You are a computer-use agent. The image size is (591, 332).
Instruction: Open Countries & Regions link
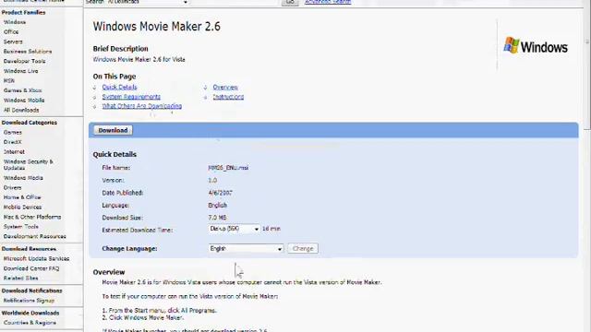pos(30,323)
